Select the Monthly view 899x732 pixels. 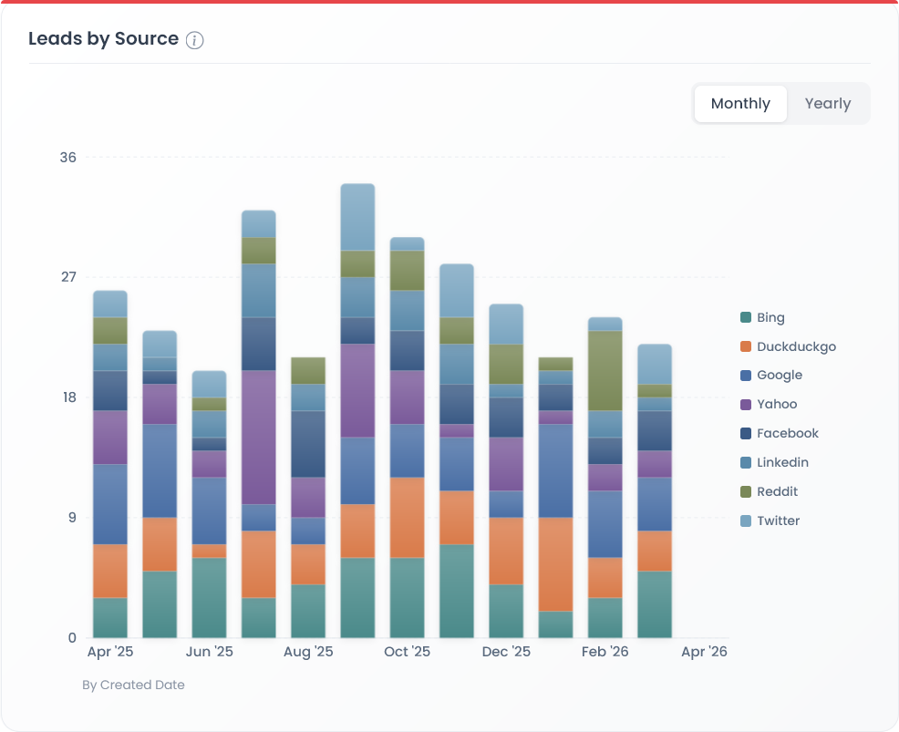pyautogui.click(x=740, y=103)
